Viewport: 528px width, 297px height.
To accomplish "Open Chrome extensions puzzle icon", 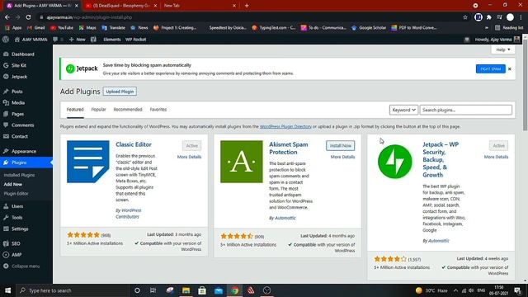I will click(488, 17).
